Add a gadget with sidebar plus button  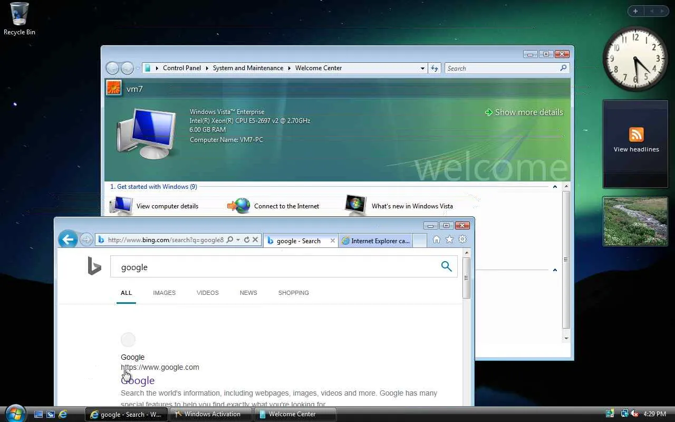coord(635,11)
